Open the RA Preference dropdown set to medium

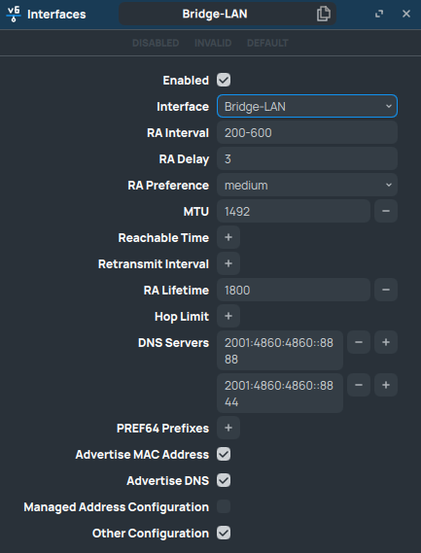pos(307,185)
